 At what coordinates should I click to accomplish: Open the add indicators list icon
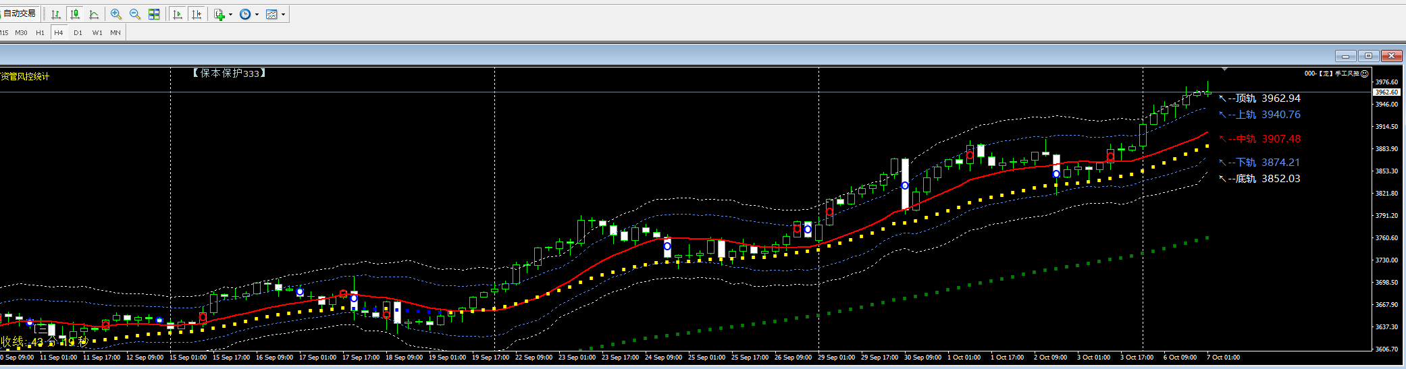click(219, 14)
